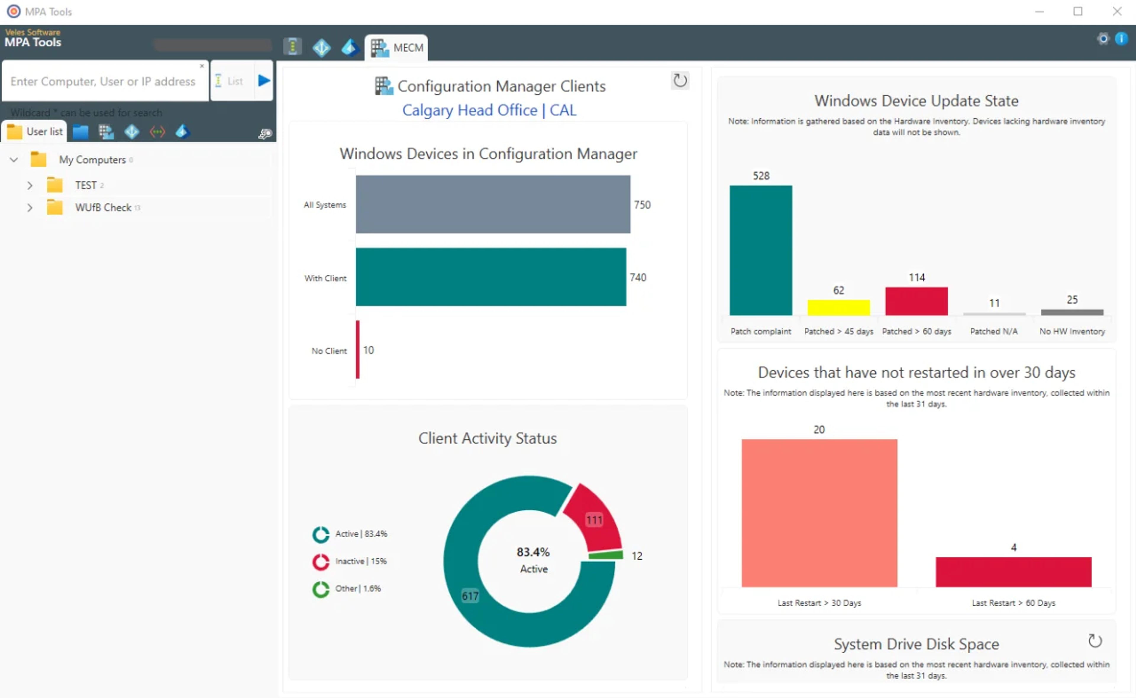Refresh System Drive Disk Space panel

point(1095,641)
